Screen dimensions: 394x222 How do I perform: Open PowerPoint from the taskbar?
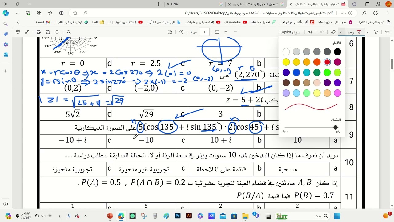pyautogui.click(x=110, y=216)
